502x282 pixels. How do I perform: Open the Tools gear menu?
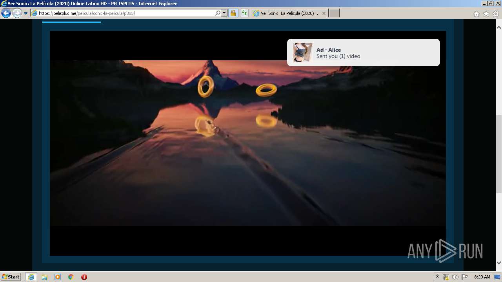496,14
